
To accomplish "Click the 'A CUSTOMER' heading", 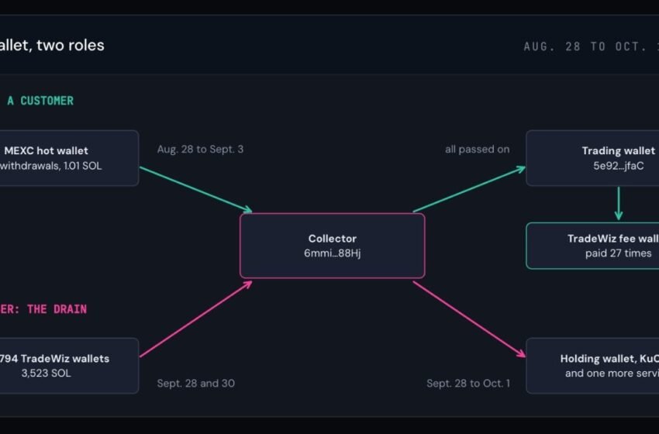I will click(x=40, y=101).
